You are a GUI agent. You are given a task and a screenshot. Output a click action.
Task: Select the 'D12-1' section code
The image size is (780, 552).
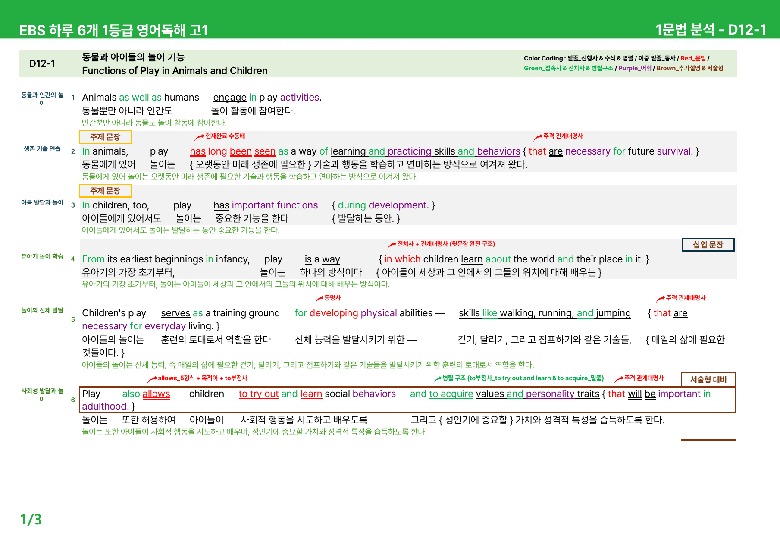point(42,63)
